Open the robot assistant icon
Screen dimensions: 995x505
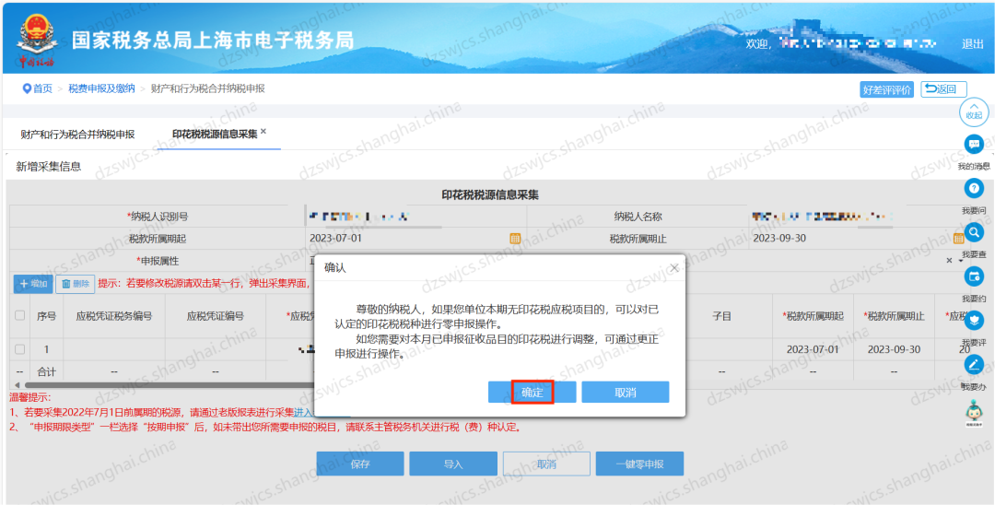tap(974, 412)
